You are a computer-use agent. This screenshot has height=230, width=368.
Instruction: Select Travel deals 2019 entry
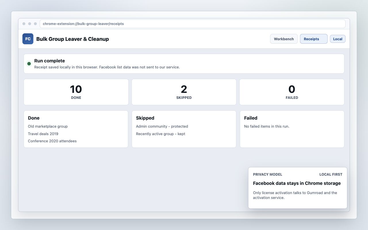43,134
